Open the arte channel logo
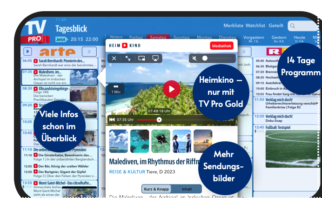This screenshot has width=322, height=198. [57, 52]
